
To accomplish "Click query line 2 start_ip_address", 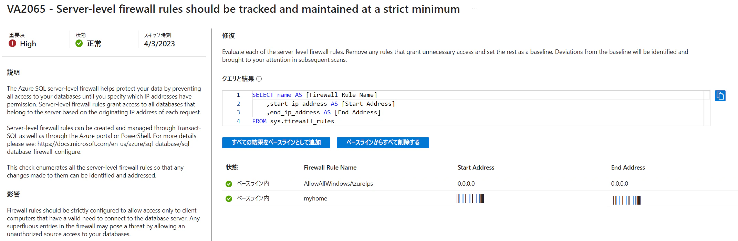I will coord(331,104).
